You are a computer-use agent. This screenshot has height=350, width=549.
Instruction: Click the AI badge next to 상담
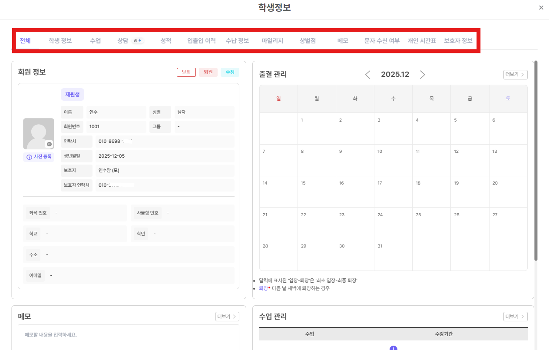click(138, 40)
